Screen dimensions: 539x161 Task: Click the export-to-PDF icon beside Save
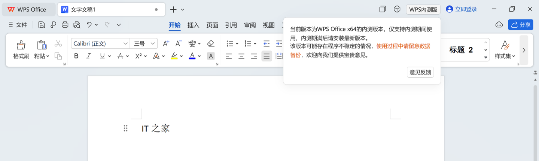(53, 25)
